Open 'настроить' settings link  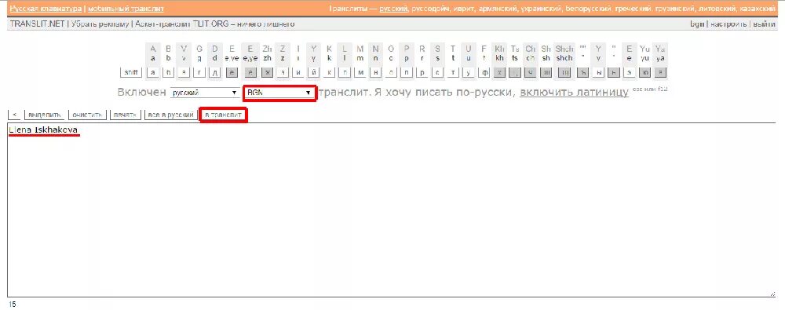coord(728,24)
